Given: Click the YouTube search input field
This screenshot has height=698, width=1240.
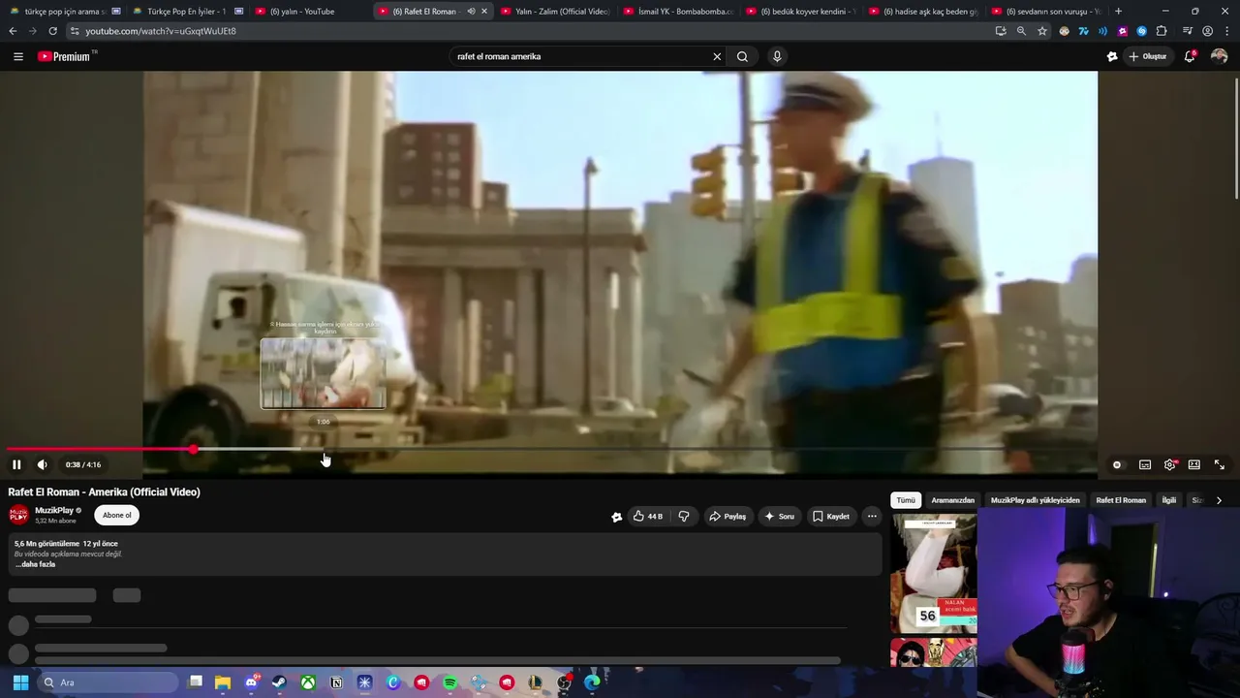Looking at the screenshot, I should coord(580,56).
